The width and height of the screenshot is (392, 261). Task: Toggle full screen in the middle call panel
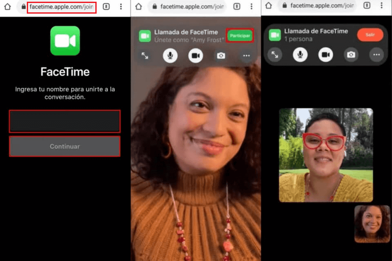pyautogui.click(x=145, y=55)
